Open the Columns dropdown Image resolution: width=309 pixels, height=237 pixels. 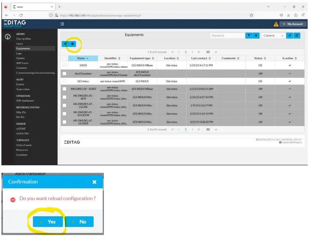(273, 36)
